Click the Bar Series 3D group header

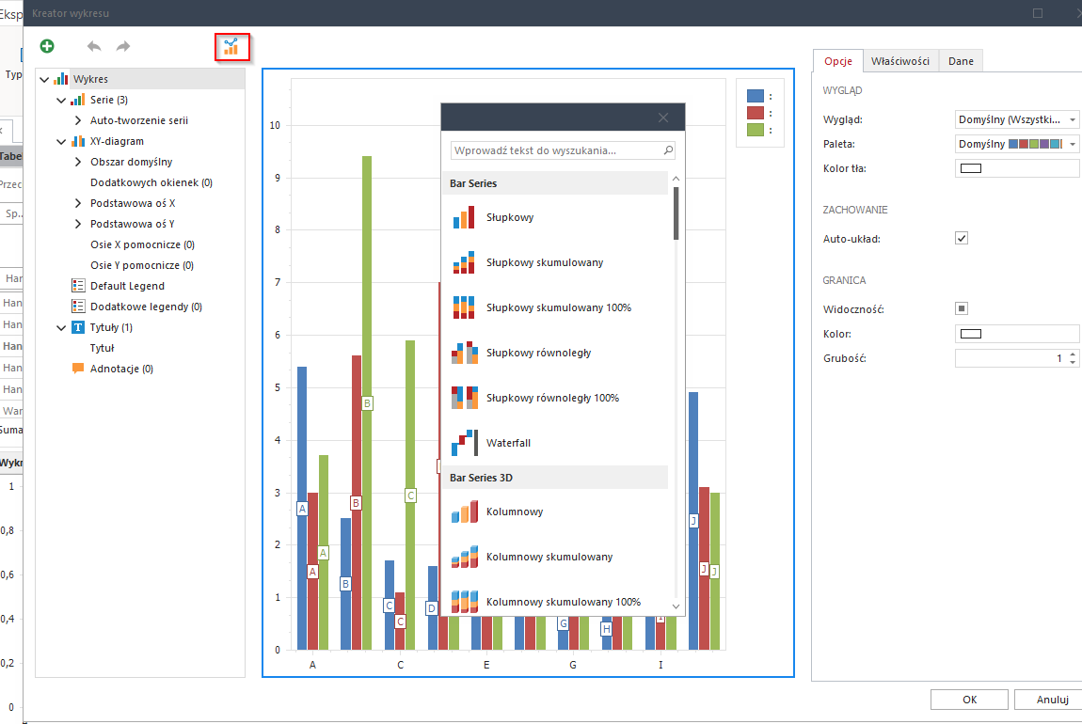[x=554, y=478]
